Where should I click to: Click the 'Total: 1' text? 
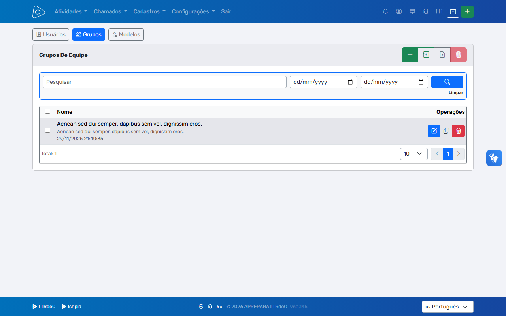coord(49,154)
